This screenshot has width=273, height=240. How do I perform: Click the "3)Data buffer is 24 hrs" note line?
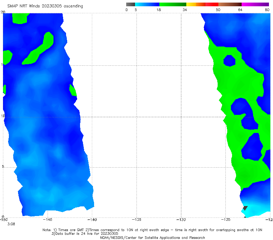click(85, 234)
